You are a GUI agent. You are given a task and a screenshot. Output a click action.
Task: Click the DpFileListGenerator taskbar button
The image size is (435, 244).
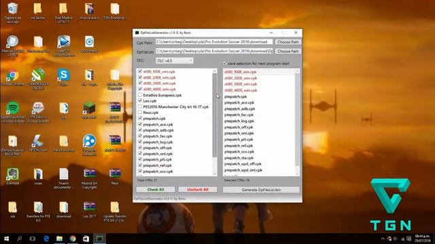point(100,239)
